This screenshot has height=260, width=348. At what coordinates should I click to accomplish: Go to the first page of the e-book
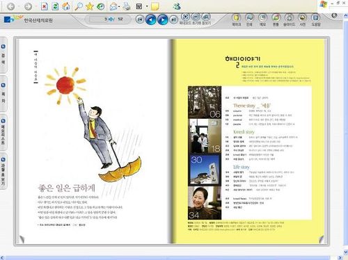(x=140, y=19)
